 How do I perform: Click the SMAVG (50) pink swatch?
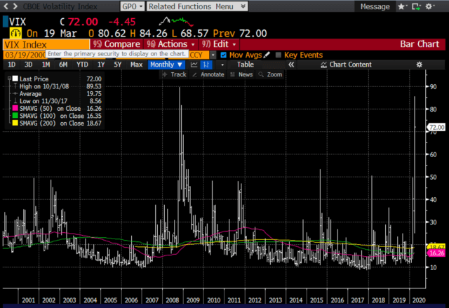[15, 109]
